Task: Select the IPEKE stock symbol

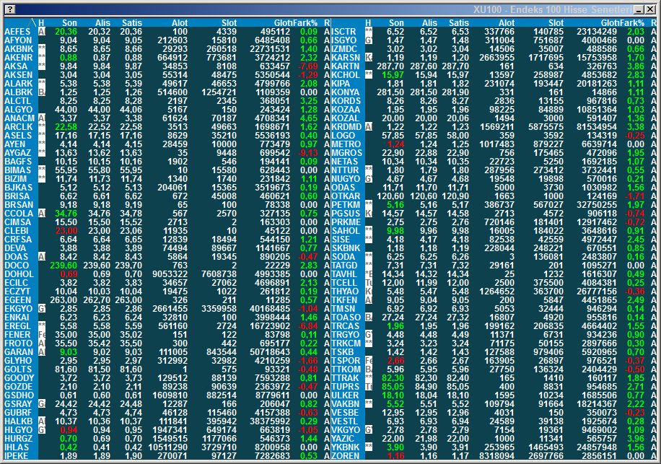Action: tap(16, 455)
